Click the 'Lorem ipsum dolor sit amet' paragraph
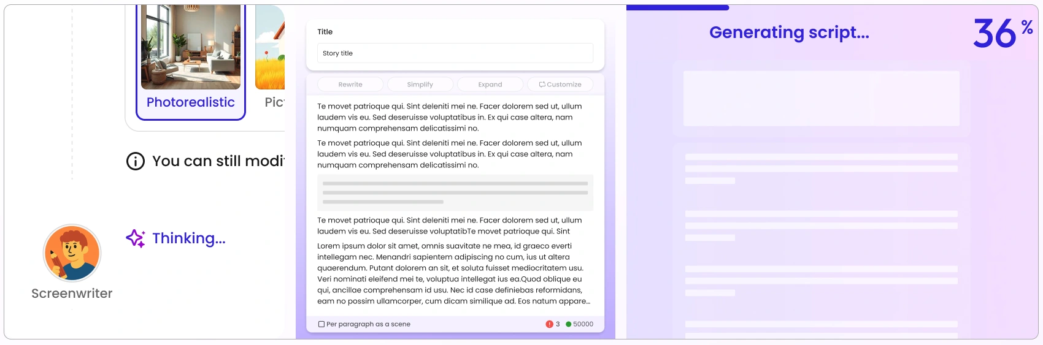The image size is (1043, 345). (454, 273)
